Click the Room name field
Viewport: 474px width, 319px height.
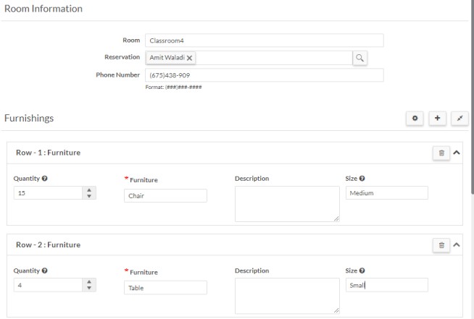click(x=264, y=41)
